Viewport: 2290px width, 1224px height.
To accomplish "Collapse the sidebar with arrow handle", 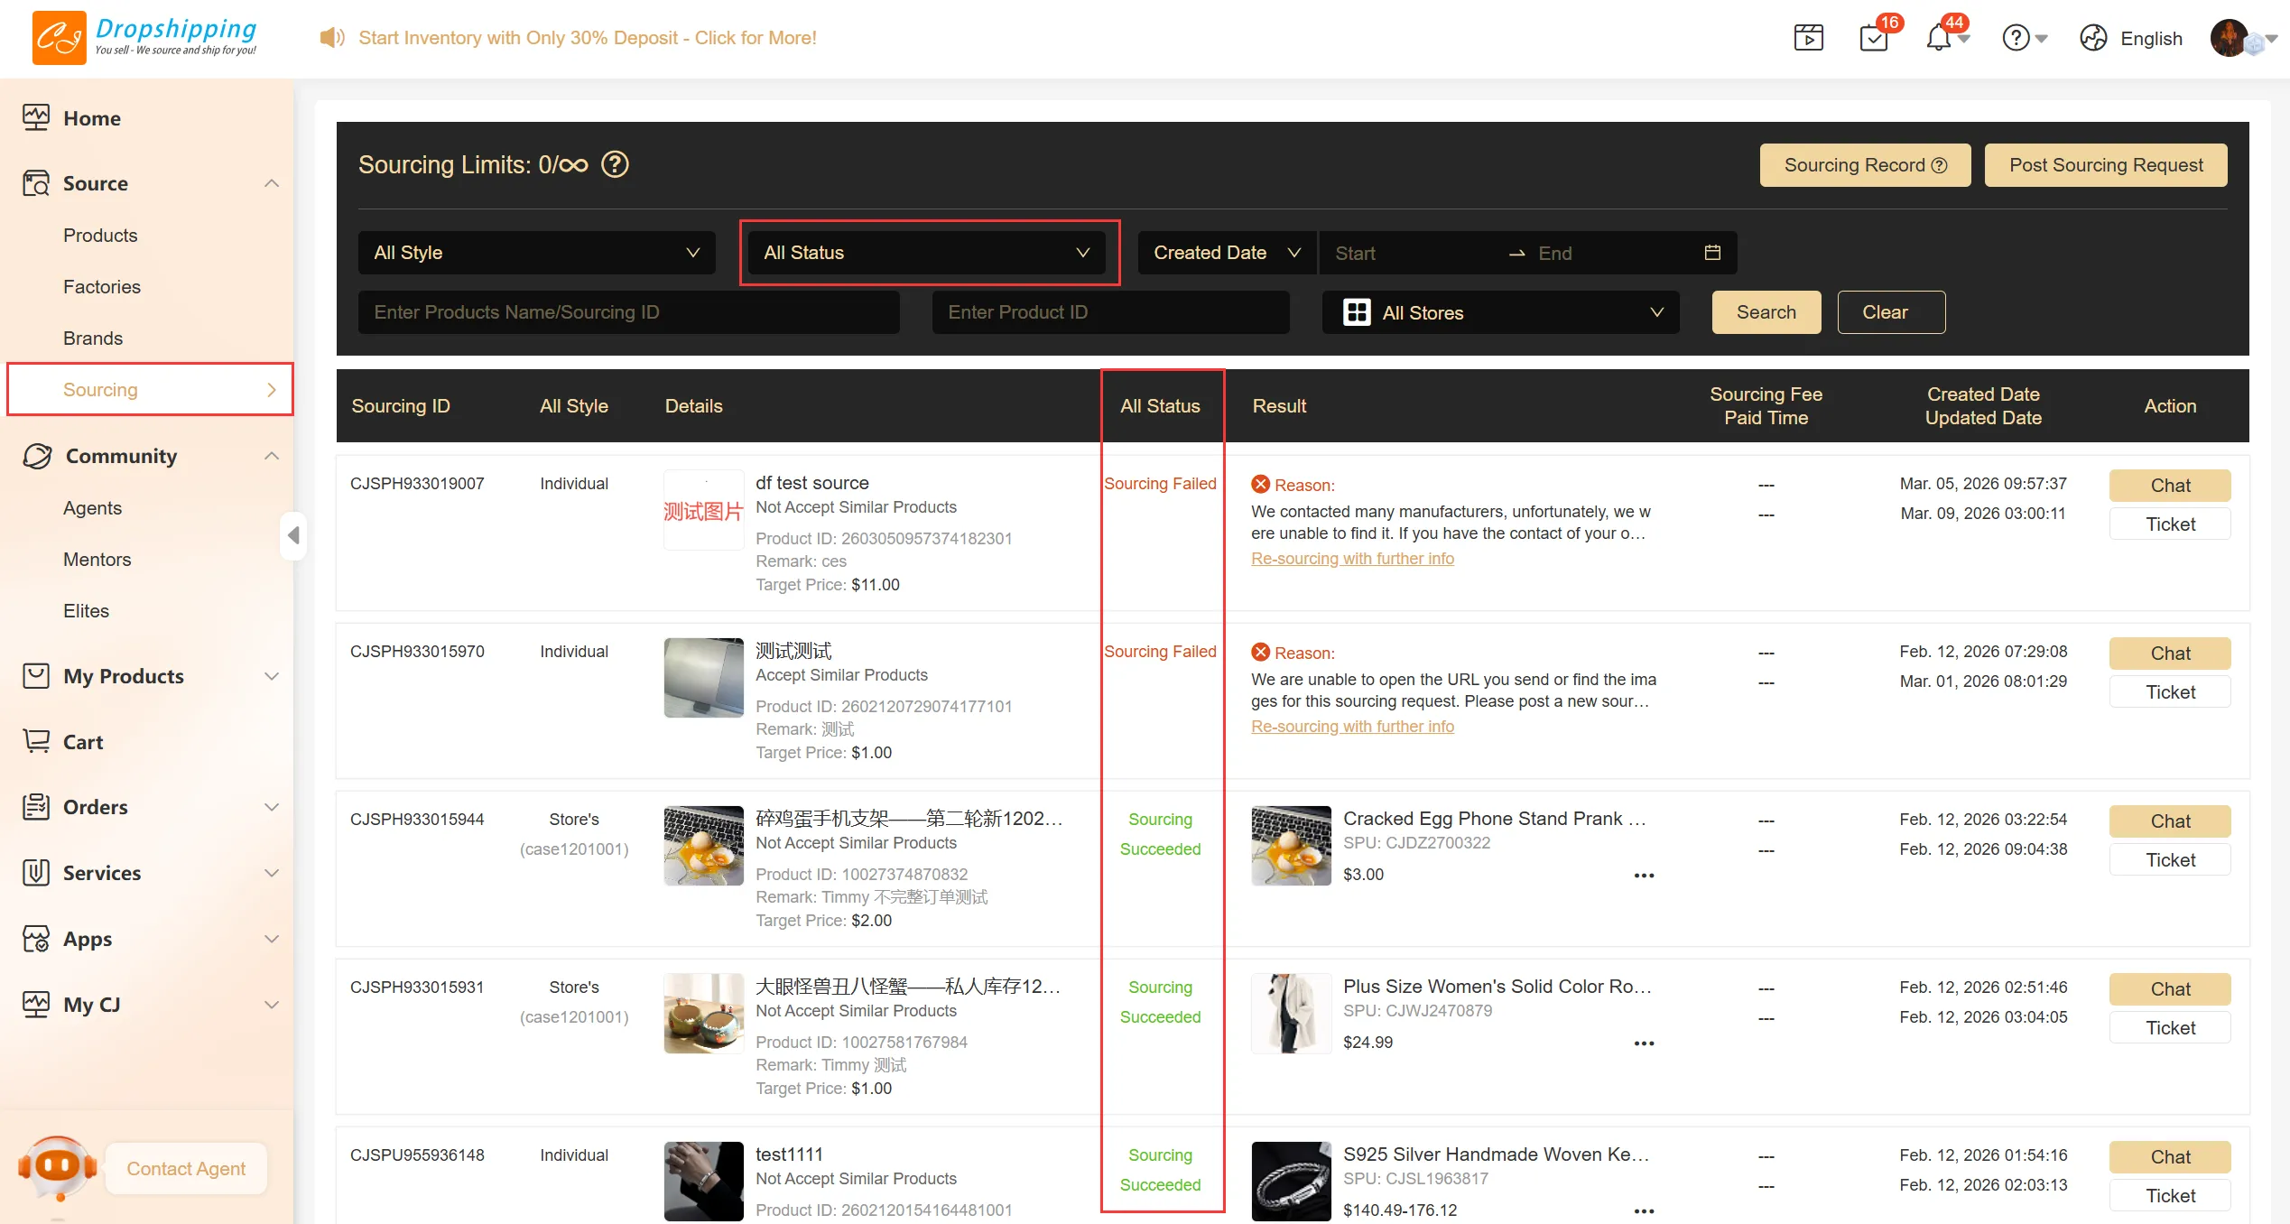I will tap(293, 535).
